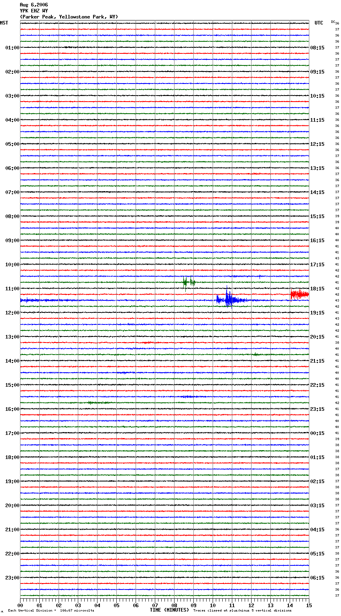This screenshot has height=616, width=341.
Task: Click the 10:00 MST time label
Action: click(12, 265)
